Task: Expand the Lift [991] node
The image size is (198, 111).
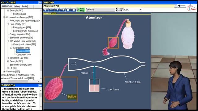Action: point(8,68)
